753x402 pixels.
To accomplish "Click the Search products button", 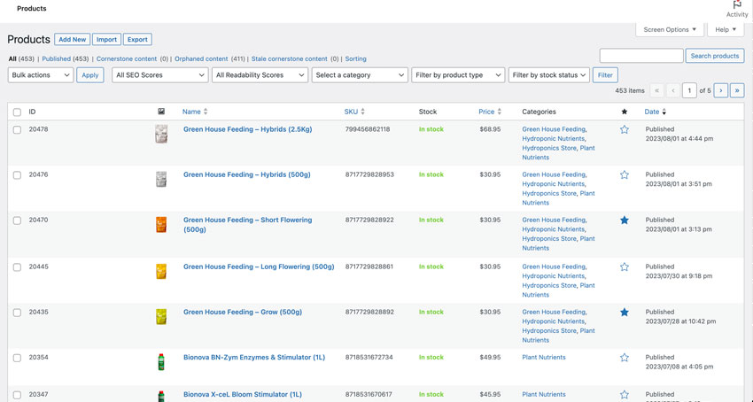I will (x=715, y=56).
